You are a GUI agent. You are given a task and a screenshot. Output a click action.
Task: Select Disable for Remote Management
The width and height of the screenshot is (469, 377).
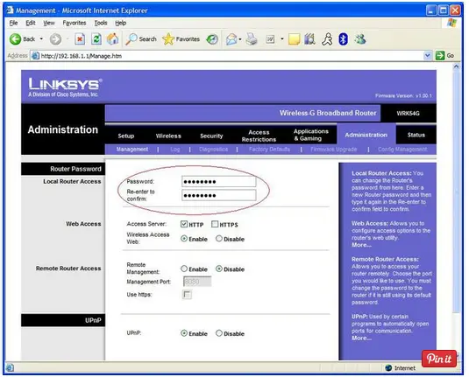[219, 269]
